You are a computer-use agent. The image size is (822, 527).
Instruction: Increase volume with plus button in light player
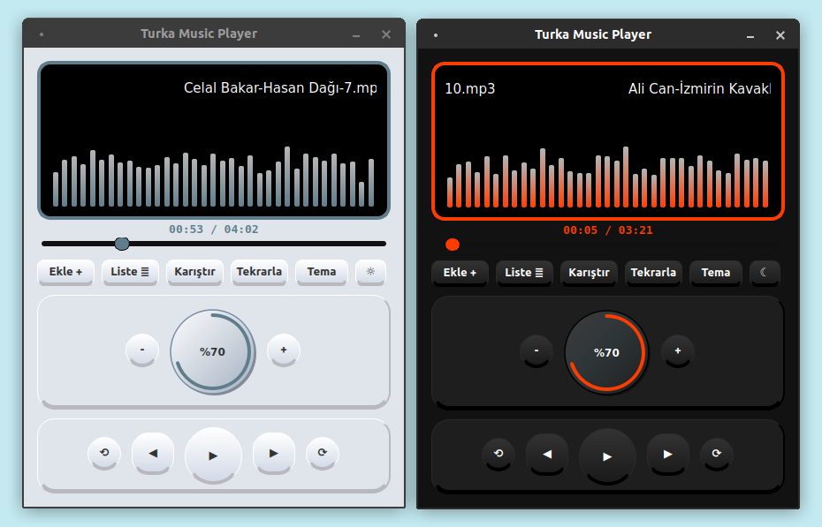pos(284,350)
